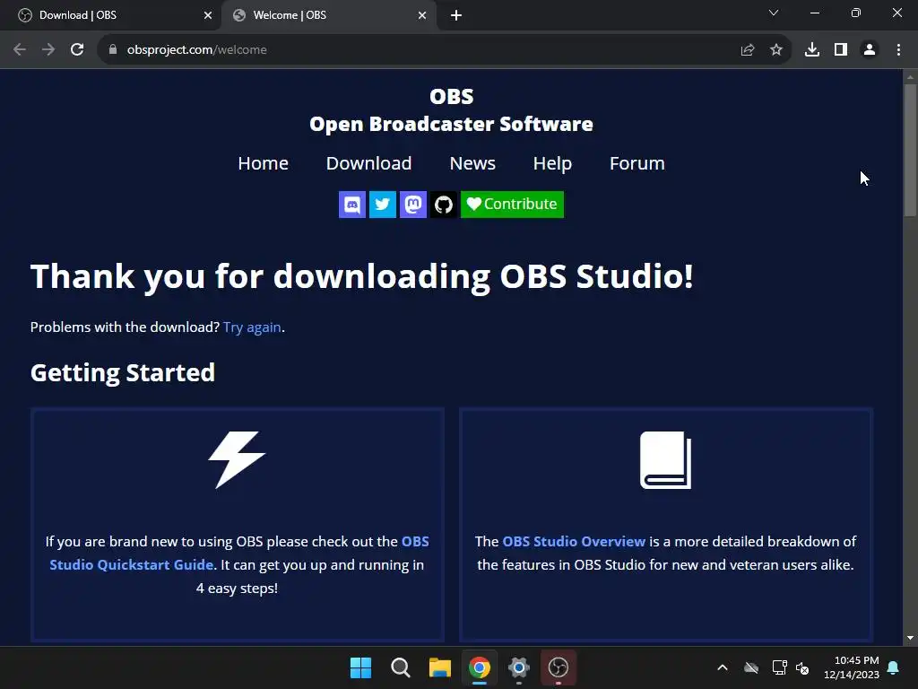Click the scrollbar down arrow
918x689 pixels.
coord(910,638)
